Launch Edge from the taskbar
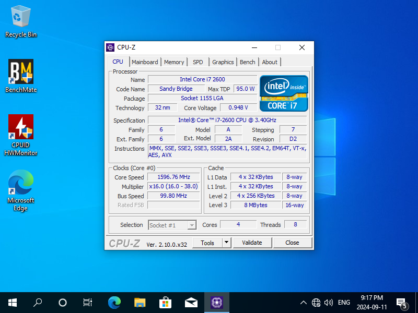418x313 pixels. point(114,303)
